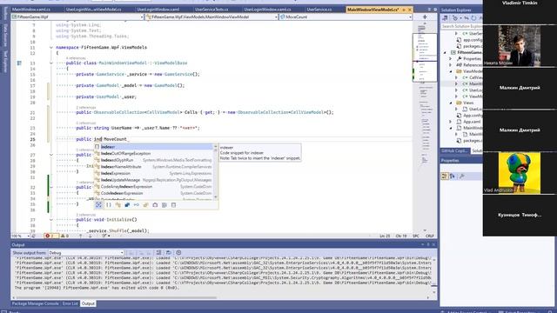Open the Show output from Debug dropdown

click(x=85, y=253)
